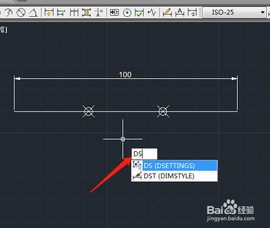
Task: Activate the Quick Dimension tool
Action: tap(49, 12)
